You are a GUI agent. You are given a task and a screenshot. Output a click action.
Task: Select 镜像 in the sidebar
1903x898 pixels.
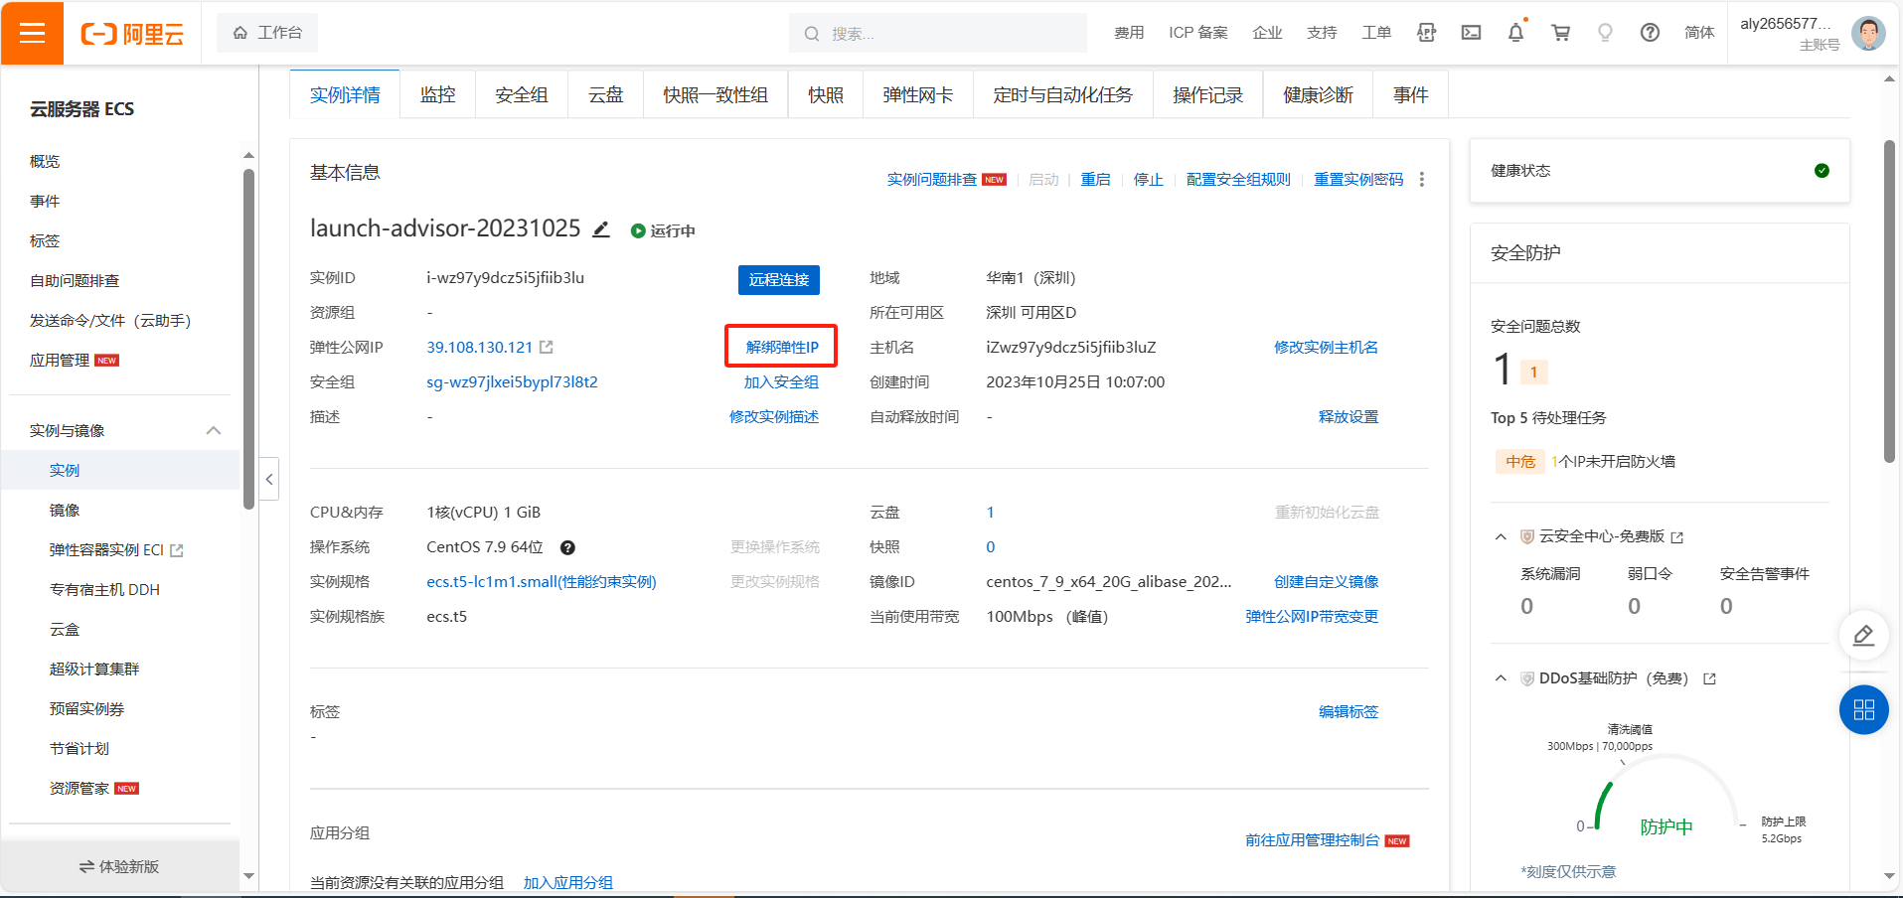pyautogui.click(x=65, y=510)
